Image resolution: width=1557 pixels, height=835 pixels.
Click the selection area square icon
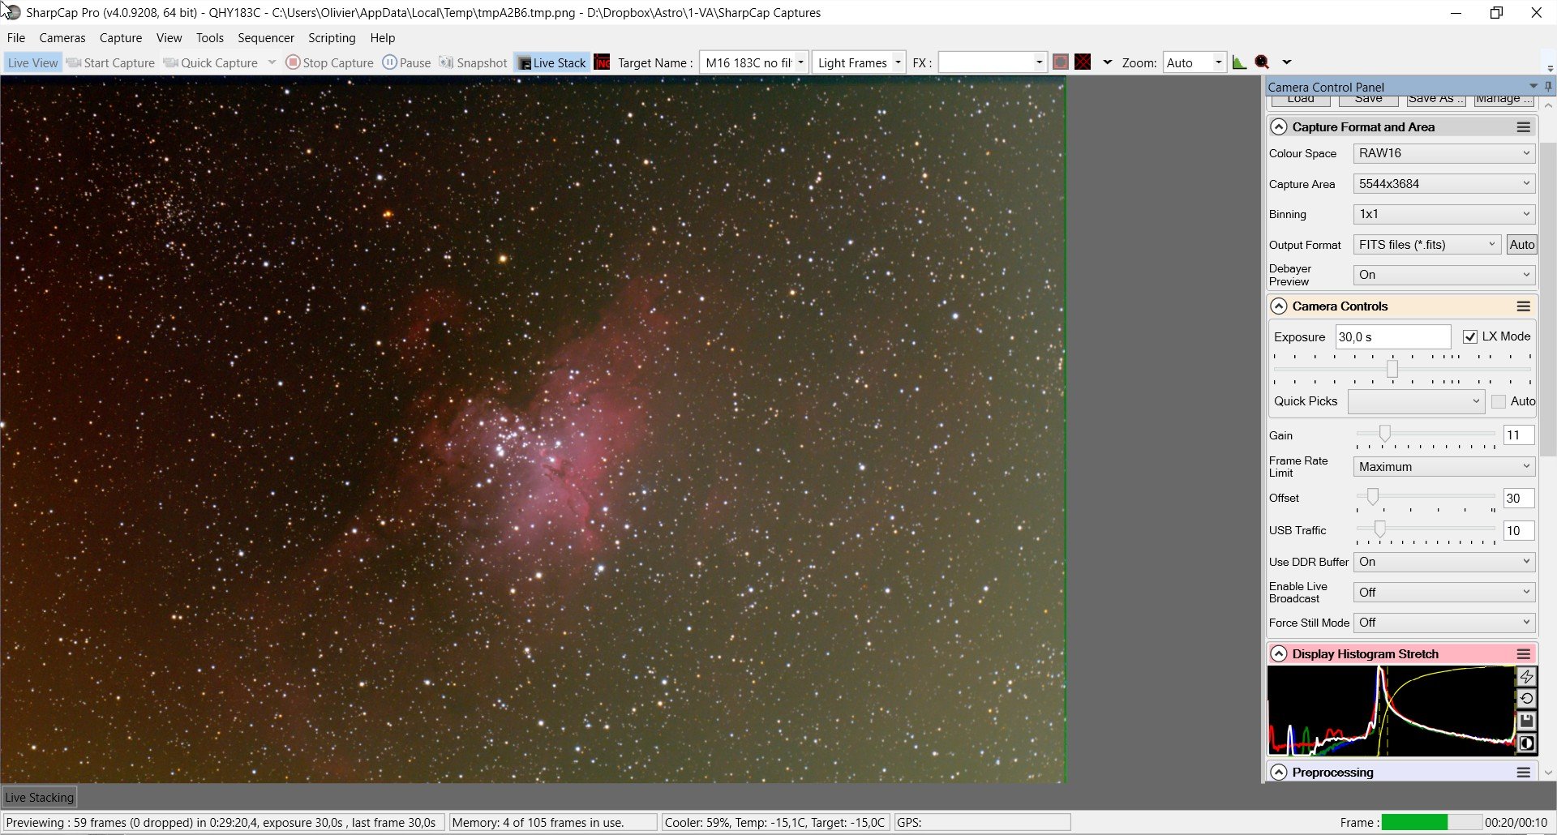1060,62
